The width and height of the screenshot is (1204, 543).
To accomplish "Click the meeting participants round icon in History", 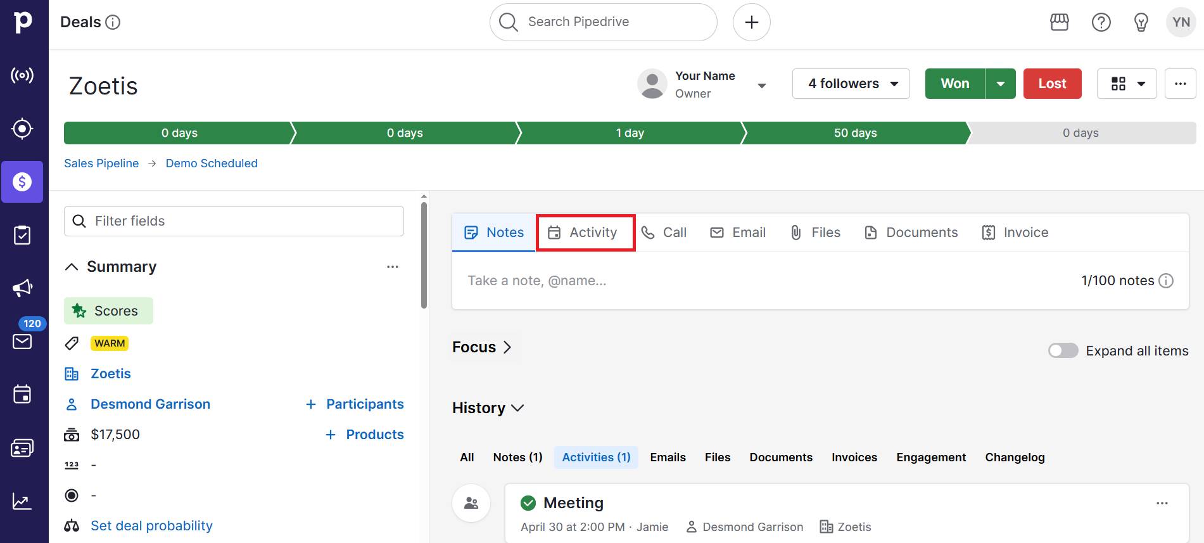I will tap(471, 503).
